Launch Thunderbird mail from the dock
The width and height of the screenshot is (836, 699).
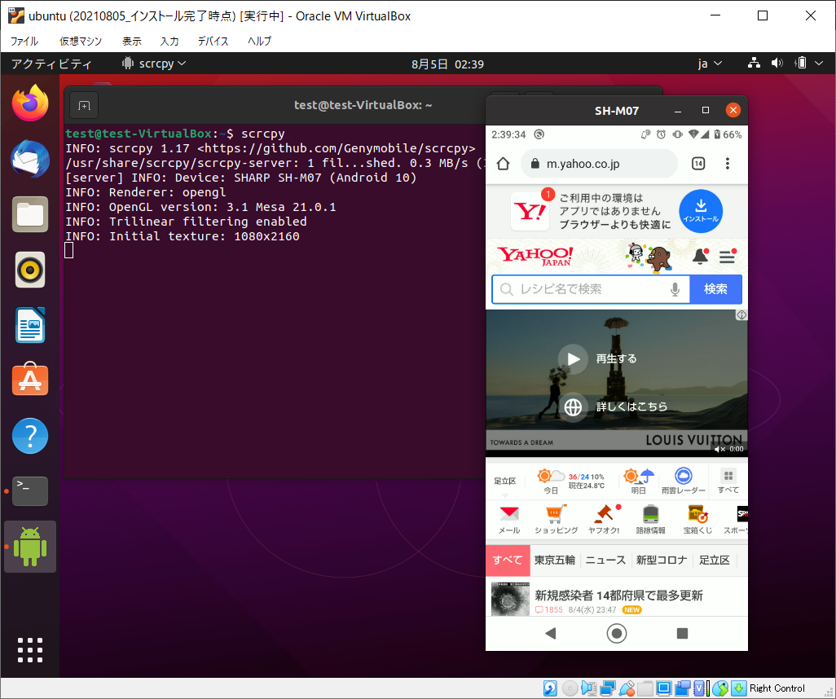pyautogui.click(x=30, y=159)
